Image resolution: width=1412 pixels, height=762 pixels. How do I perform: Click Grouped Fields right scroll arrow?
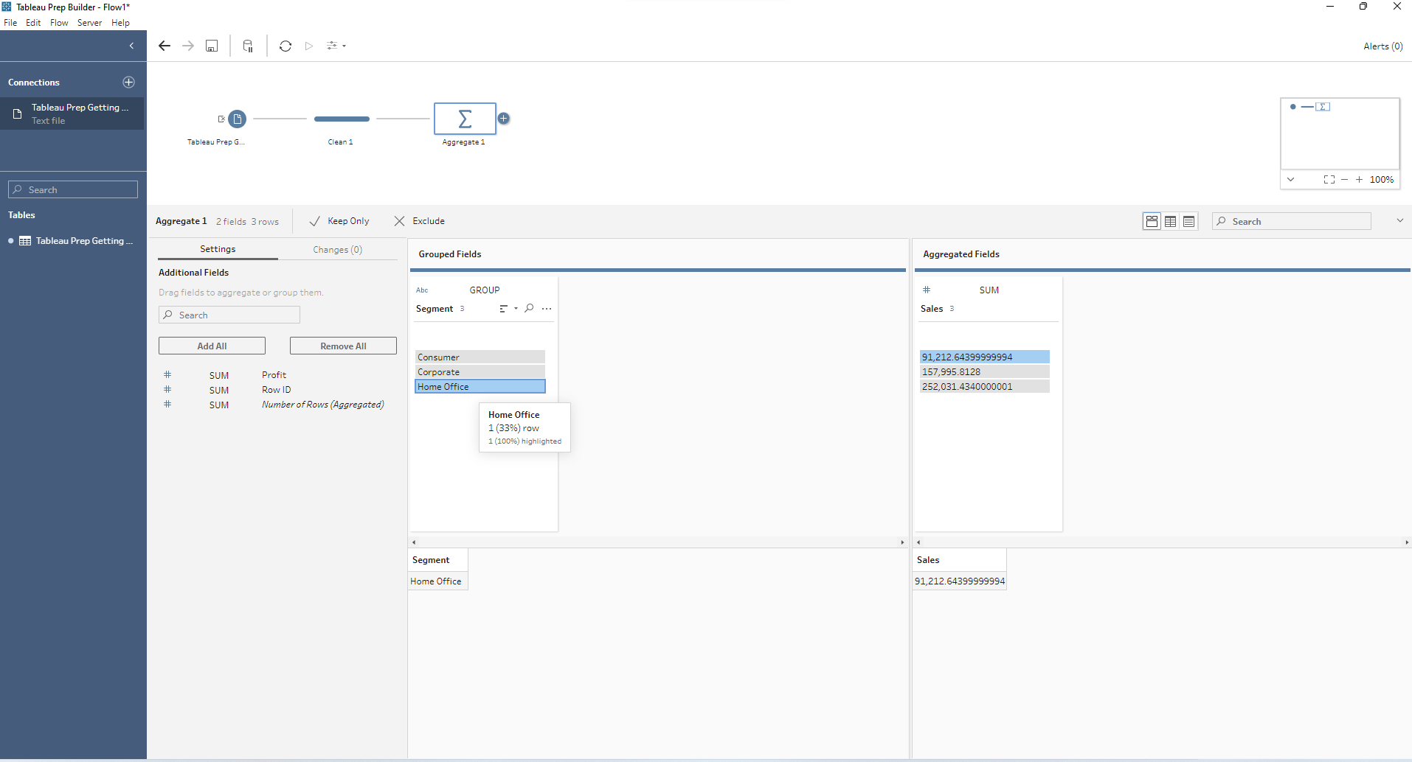(x=901, y=542)
